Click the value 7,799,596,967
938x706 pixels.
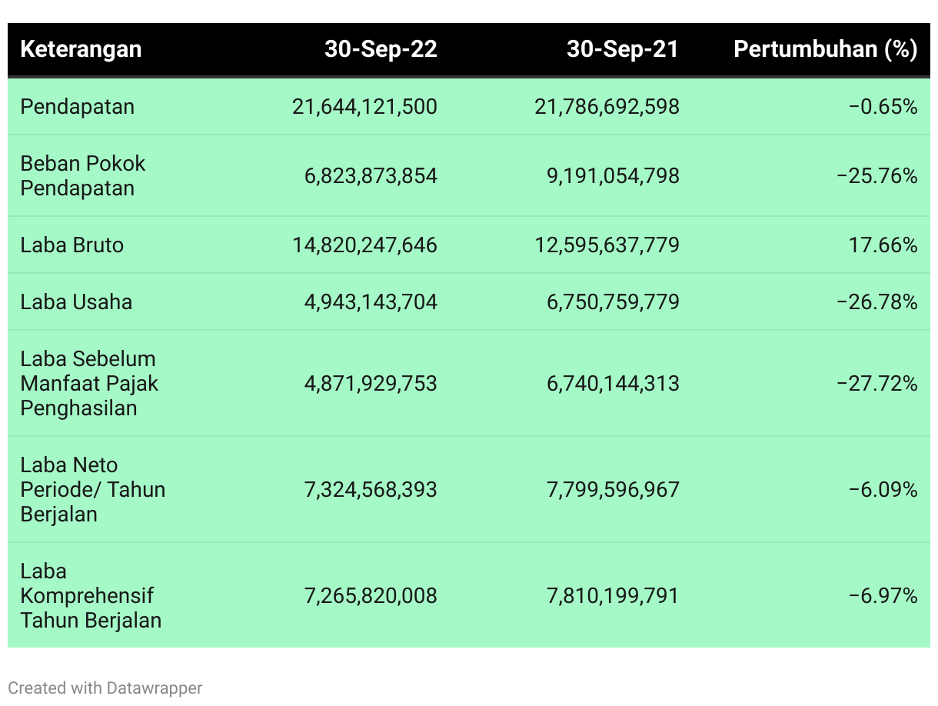614,489
